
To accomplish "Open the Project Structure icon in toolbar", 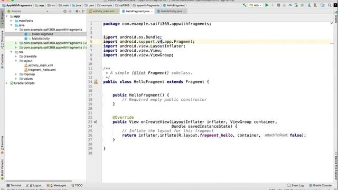I will (x=323, y=5).
